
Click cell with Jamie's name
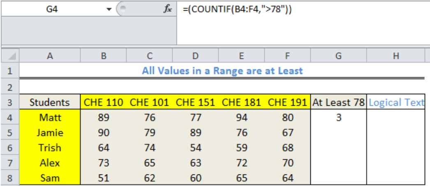[x=50, y=133]
